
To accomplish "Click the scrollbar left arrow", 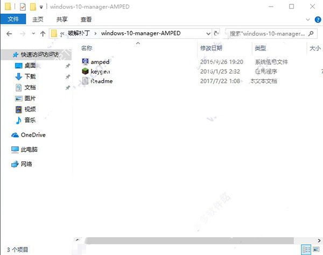I will pyautogui.click(x=78, y=240).
